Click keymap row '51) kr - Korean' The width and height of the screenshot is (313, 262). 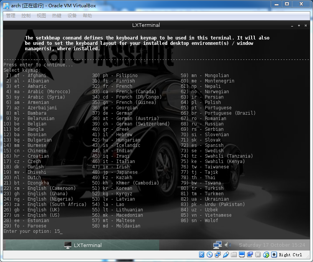(112, 188)
